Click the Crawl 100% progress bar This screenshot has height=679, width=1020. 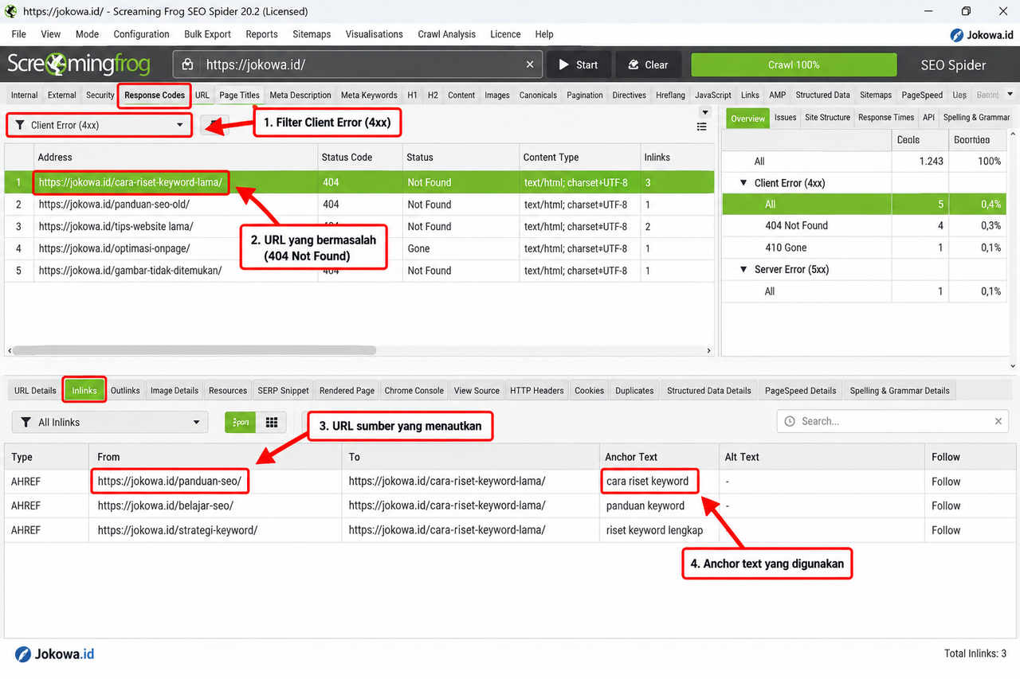click(793, 65)
